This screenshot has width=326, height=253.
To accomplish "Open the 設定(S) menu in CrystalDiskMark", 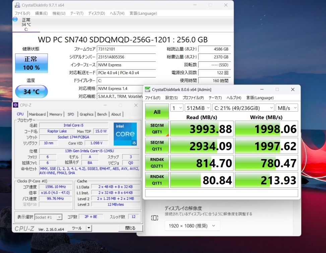I will 172,98.
